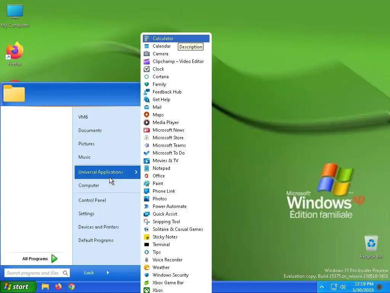Viewport: 390px width, 293px height.
Task: Launch the Clock app icon
Action: (147, 69)
